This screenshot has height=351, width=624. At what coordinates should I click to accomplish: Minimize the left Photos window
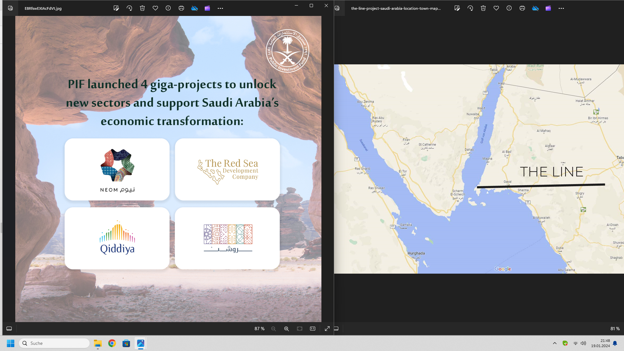296,6
